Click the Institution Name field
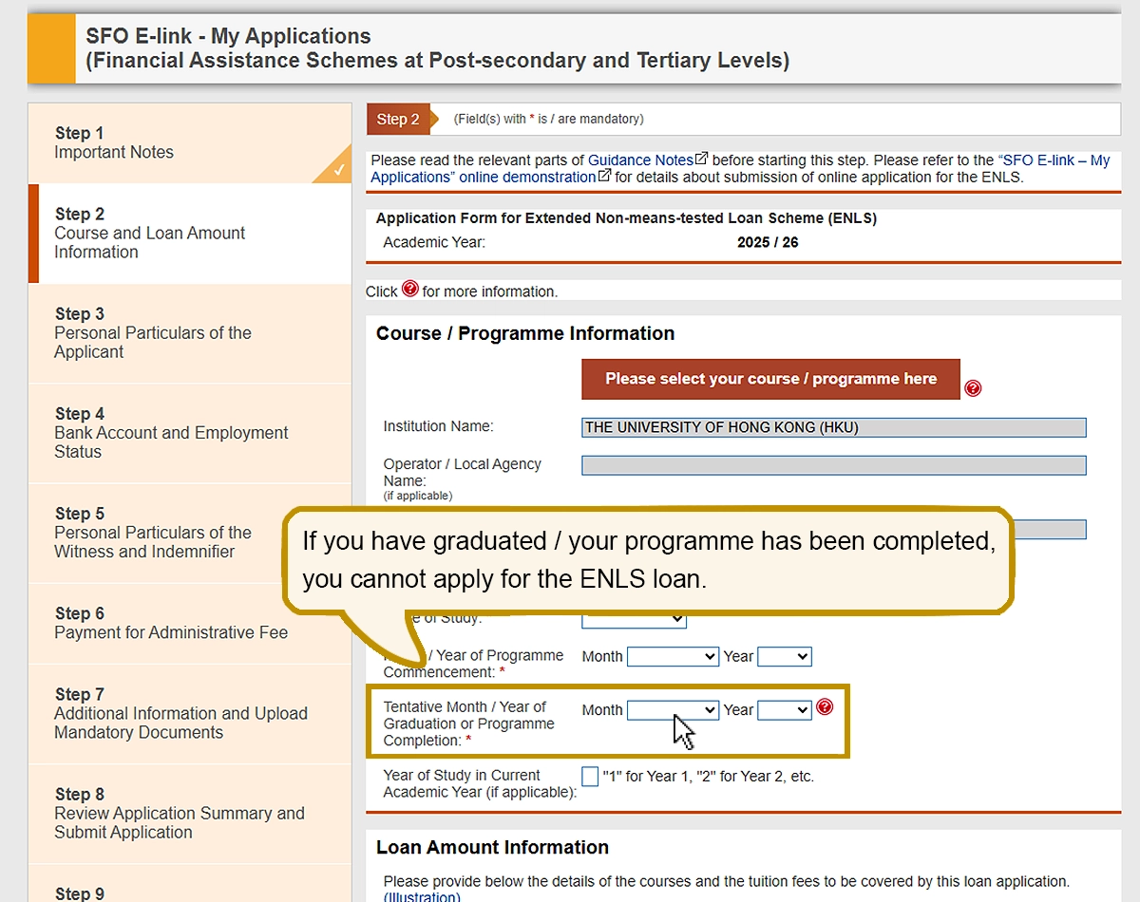1140x902 pixels. tap(833, 427)
